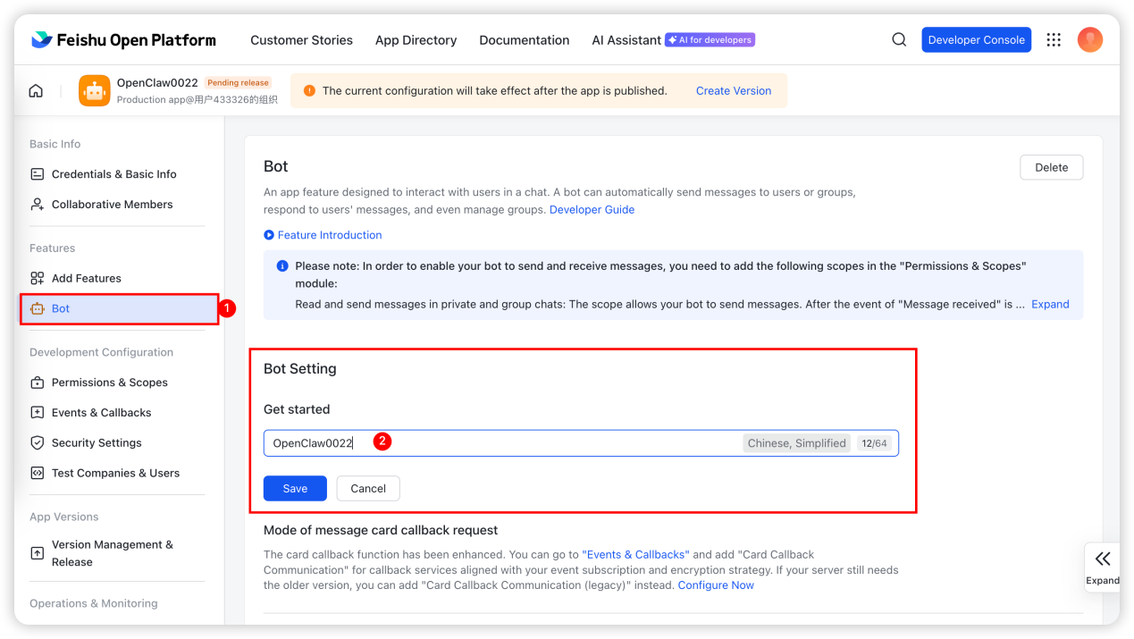The image size is (1134, 639).
Task: Open Credentials & Basic Info page
Action: coord(113,174)
